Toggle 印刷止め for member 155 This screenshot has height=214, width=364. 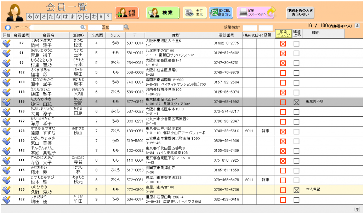pyautogui.click(x=296, y=190)
